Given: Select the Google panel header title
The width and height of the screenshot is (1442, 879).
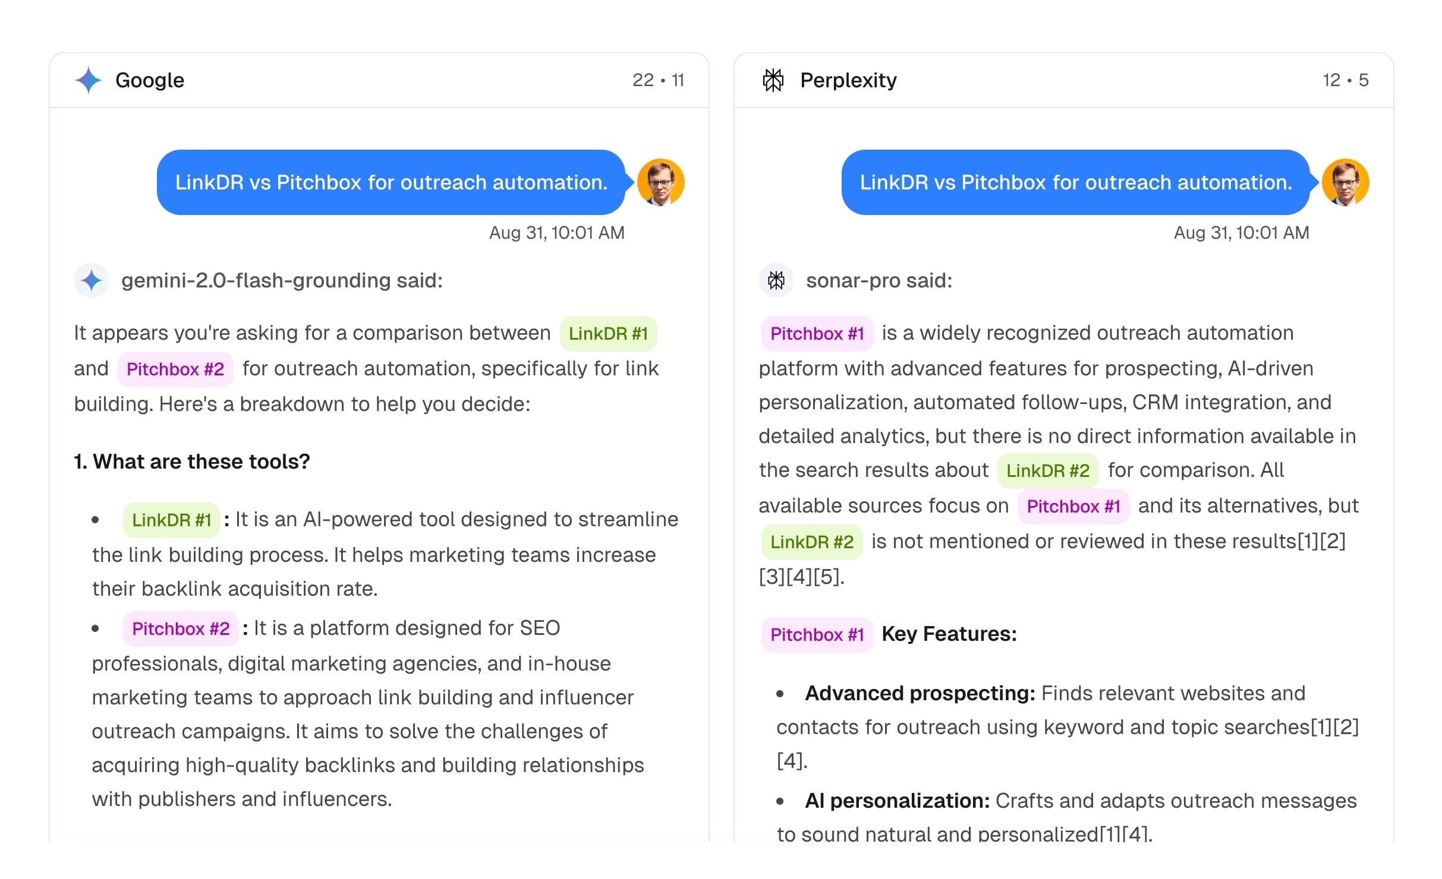Looking at the screenshot, I should [x=150, y=80].
